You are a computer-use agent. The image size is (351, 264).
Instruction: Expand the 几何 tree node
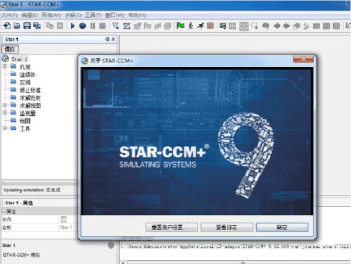tap(4, 66)
